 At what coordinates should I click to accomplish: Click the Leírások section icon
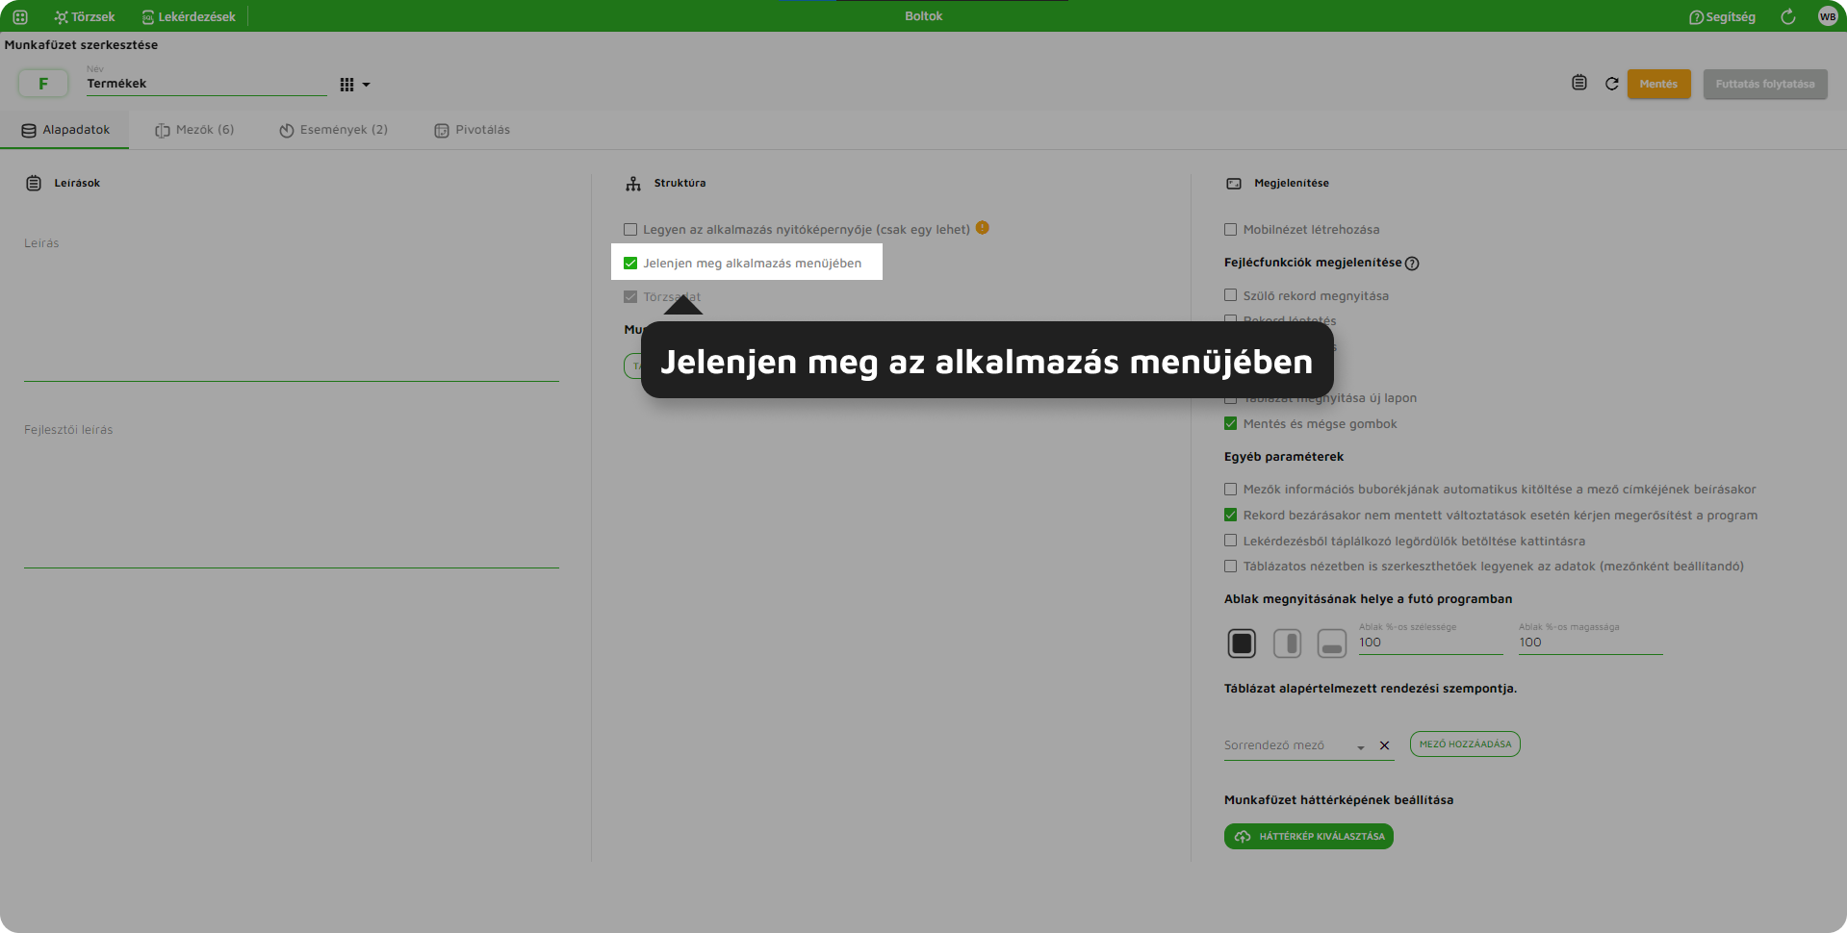[34, 183]
